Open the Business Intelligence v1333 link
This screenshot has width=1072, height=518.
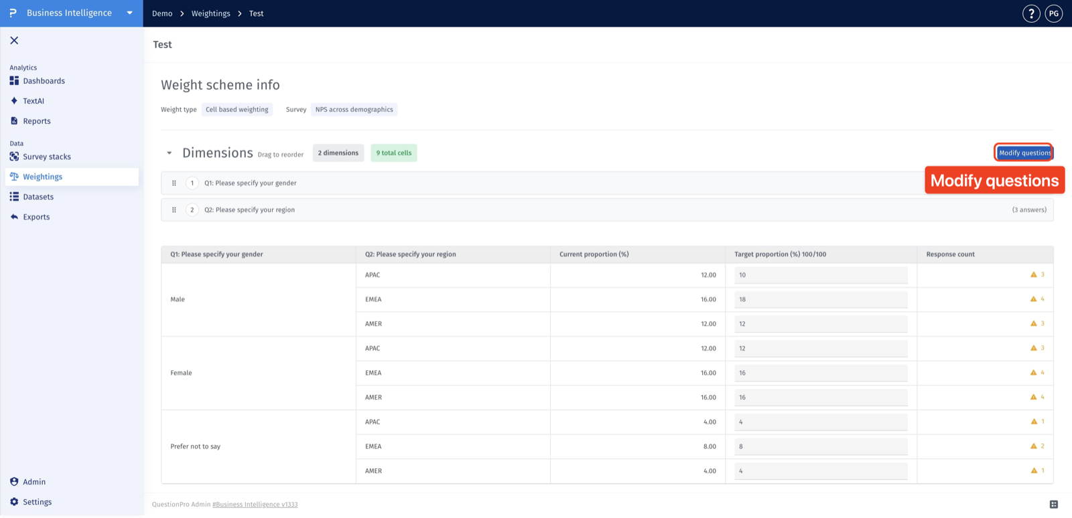click(x=255, y=505)
